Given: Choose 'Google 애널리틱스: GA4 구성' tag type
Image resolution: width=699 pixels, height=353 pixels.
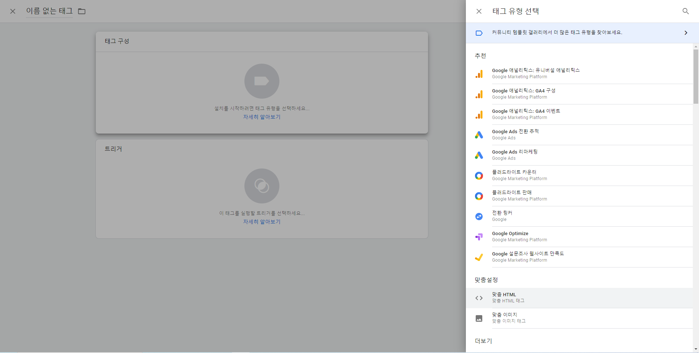Looking at the screenshot, I should pos(579,94).
